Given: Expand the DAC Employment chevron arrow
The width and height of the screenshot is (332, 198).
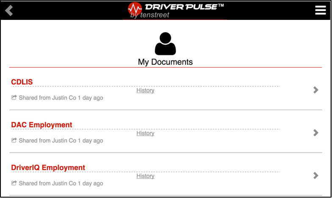Looking at the screenshot, I should (316, 133).
